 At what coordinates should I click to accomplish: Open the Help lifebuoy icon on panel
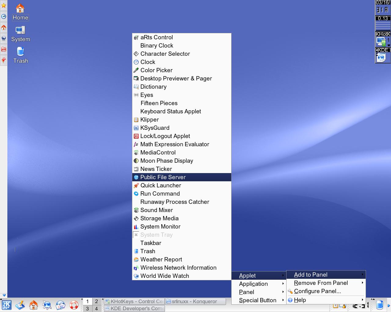pyautogui.click(x=74, y=305)
